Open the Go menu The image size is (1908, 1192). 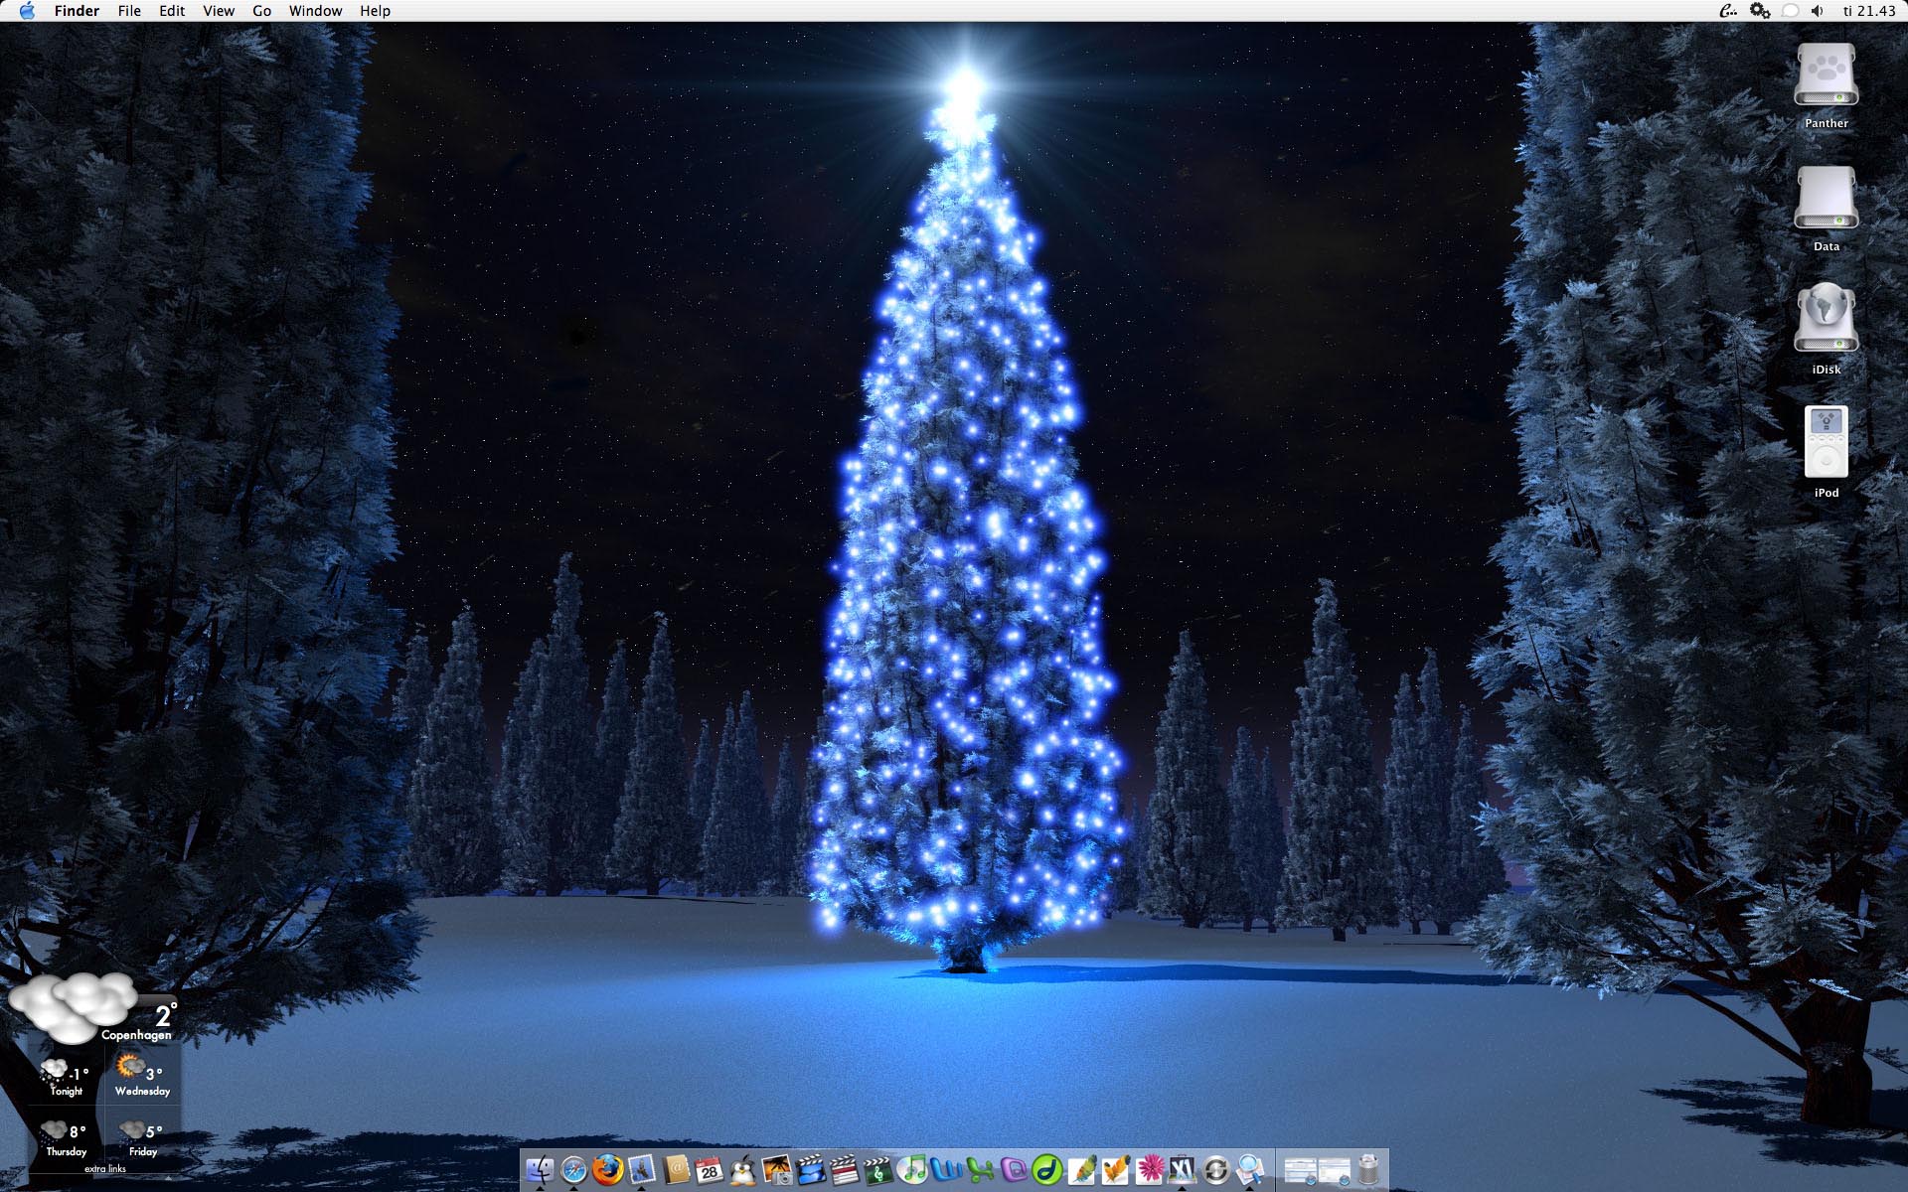(261, 11)
